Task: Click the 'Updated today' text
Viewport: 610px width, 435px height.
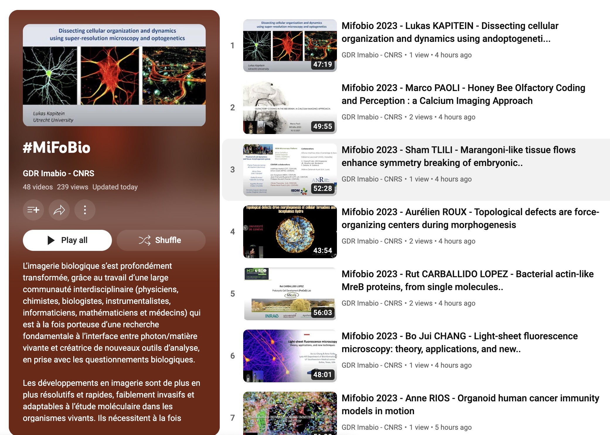Action: [115, 187]
